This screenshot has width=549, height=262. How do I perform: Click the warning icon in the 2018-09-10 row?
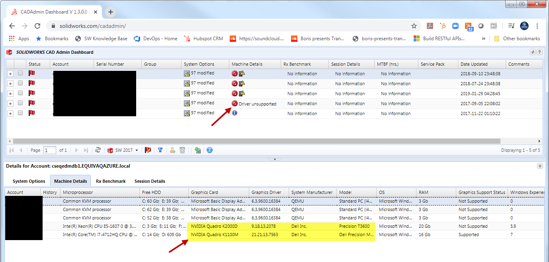(x=242, y=73)
